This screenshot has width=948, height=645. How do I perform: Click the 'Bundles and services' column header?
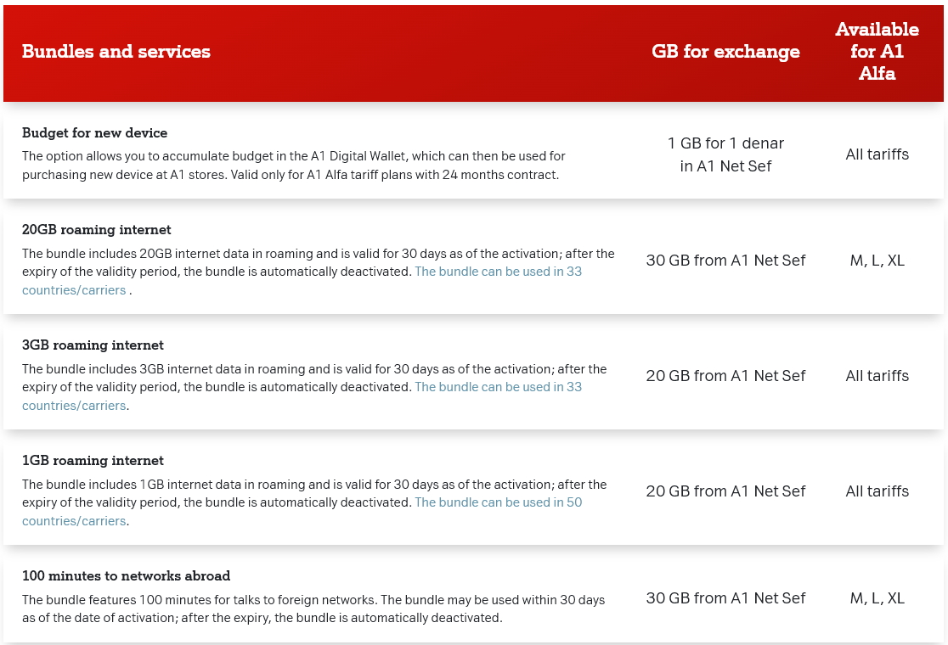[116, 52]
